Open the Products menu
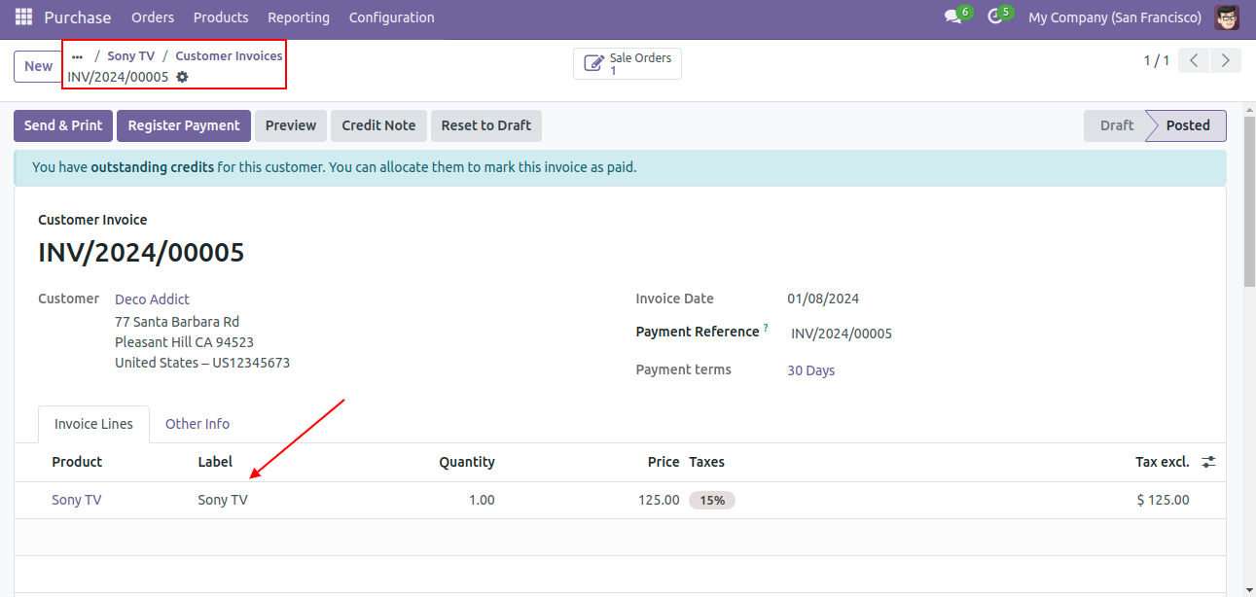Screen dimensions: 1256x597 (x=221, y=18)
